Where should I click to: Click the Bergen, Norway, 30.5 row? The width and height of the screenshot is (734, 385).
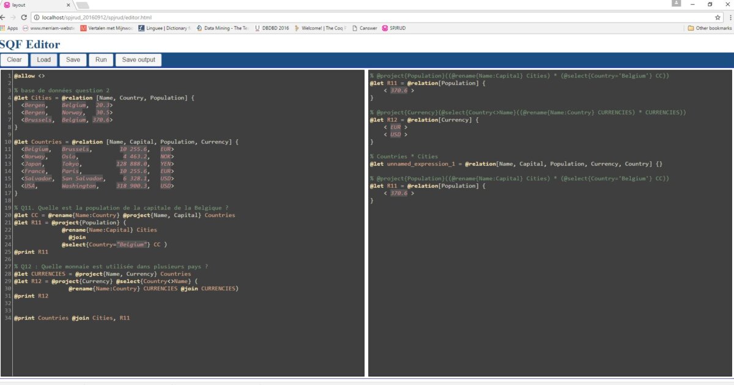click(x=67, y=112)
